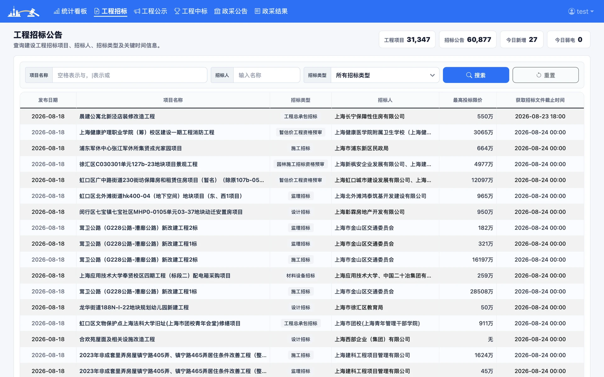Click tenderer 上海市徐汇区教育局
The height and width of the screenshot is (377, 604).
(x=359, y=308)
